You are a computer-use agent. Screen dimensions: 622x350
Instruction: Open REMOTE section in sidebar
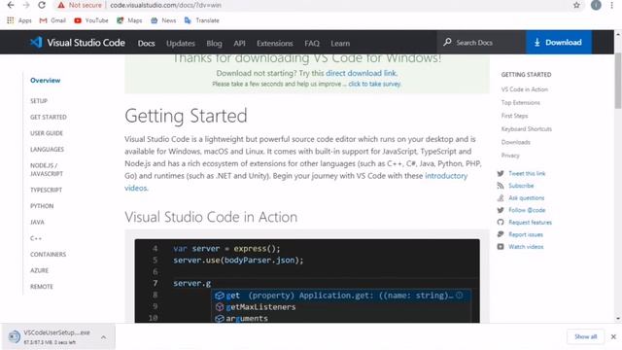(x=42, y=287)
